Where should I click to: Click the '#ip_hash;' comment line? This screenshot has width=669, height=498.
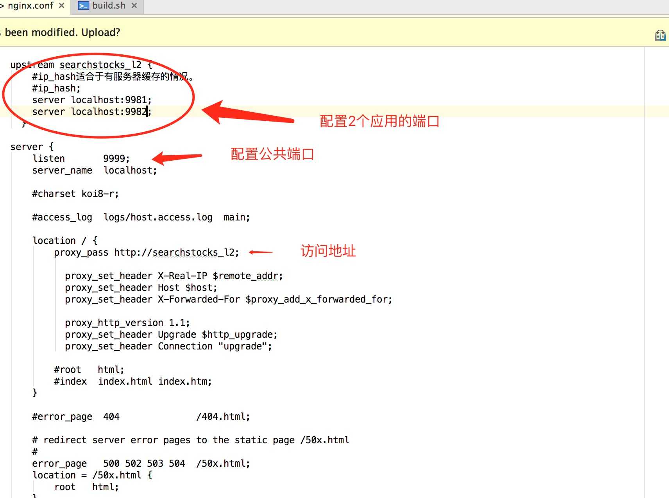point(56,89)
